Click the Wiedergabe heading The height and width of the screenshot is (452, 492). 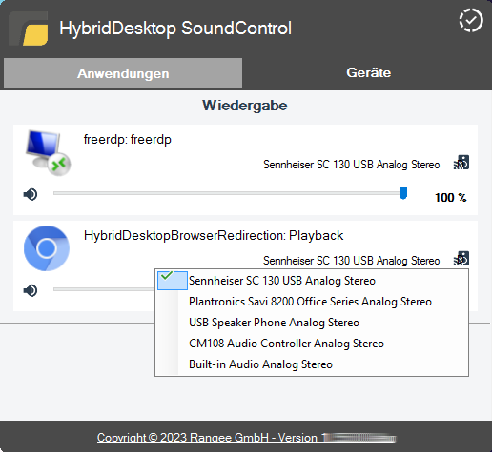[245, 106]
